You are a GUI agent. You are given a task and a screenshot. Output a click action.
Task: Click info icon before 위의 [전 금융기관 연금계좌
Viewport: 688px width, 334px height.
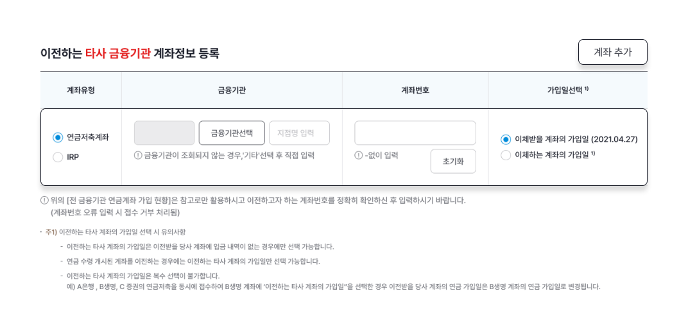pyautogui.click(x=44, y=201)
